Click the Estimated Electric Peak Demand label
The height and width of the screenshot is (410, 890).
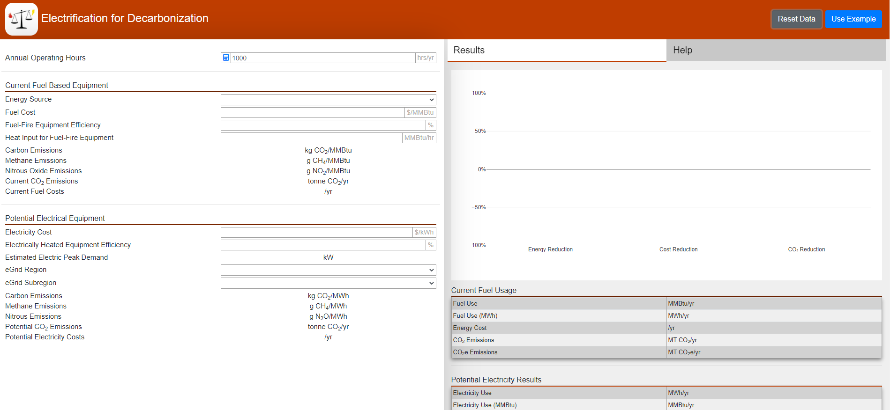coord(56,257)
